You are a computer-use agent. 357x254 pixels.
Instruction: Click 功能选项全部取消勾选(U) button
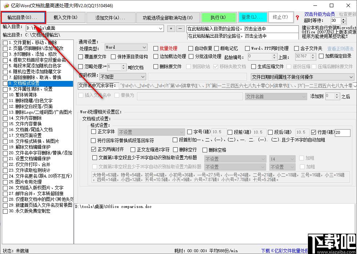point(168,17)
